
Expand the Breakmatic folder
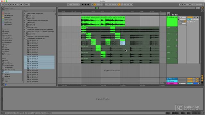[25, 23]
